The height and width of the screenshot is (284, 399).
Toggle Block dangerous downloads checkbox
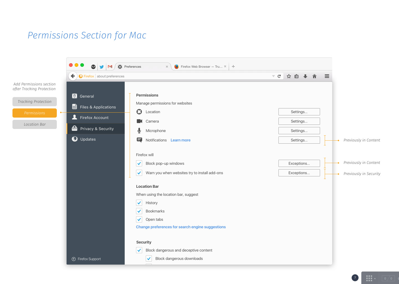(x=149, y=258)
